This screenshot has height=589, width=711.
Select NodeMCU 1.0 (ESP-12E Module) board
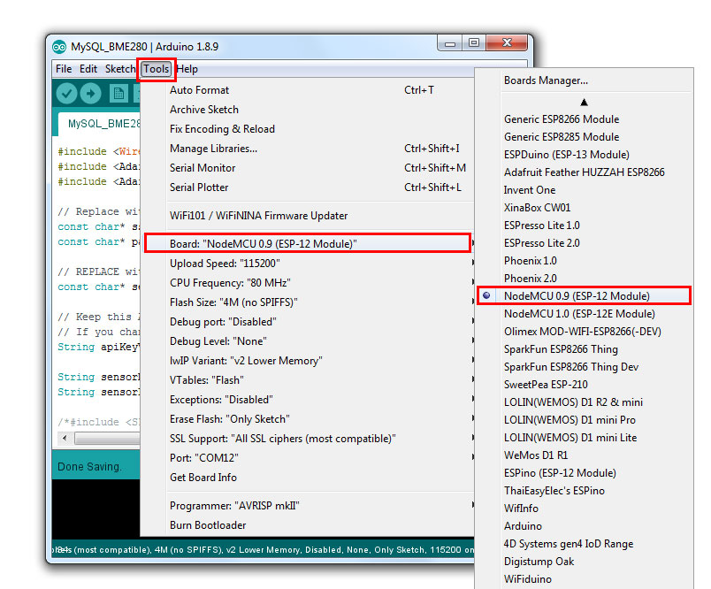click(584, 314)
